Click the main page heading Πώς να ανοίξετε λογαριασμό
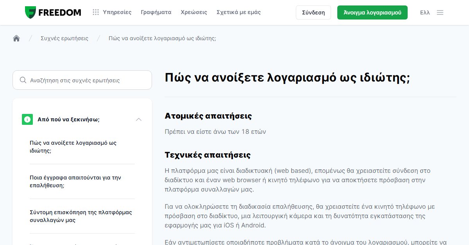 (x=287, y=78)
